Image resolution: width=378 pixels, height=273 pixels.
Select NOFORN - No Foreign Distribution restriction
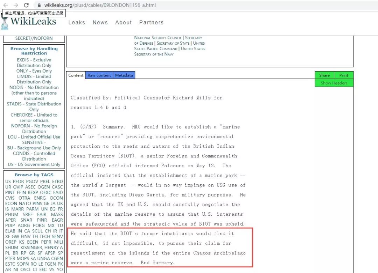[34, 128]
